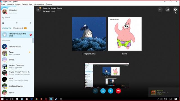Image resolution: width=180 pixels, height=101 pixels.
Task: Open the Серёжа Павлович contact
Action: [x=17, y=66]
